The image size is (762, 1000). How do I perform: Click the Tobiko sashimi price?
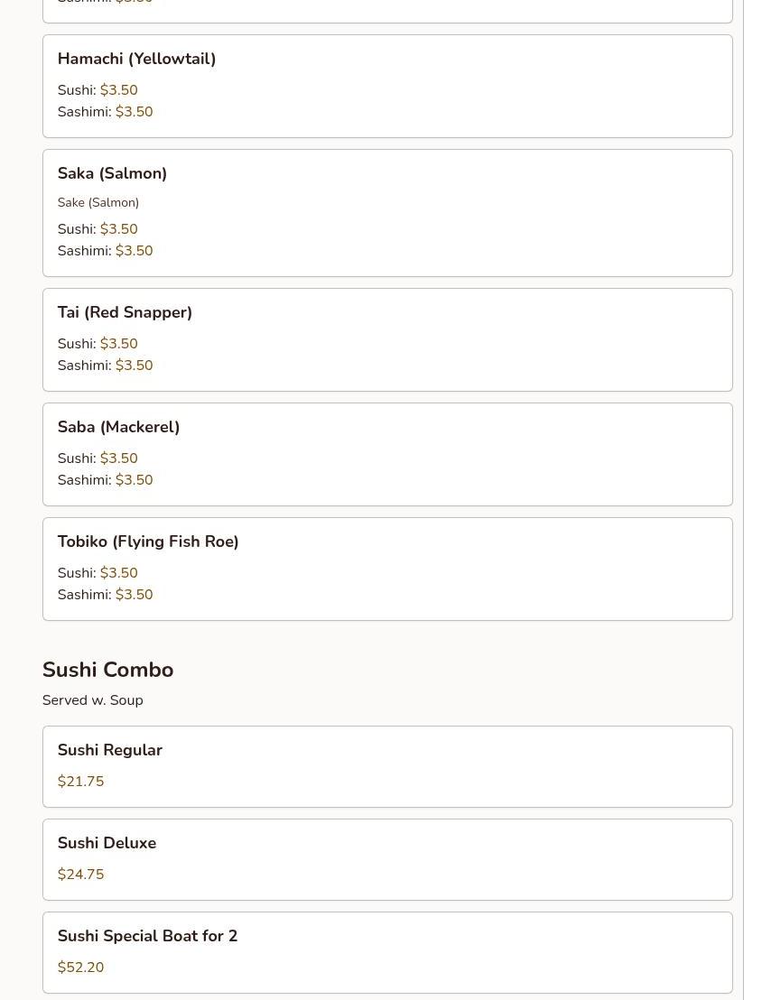(134, 595)
